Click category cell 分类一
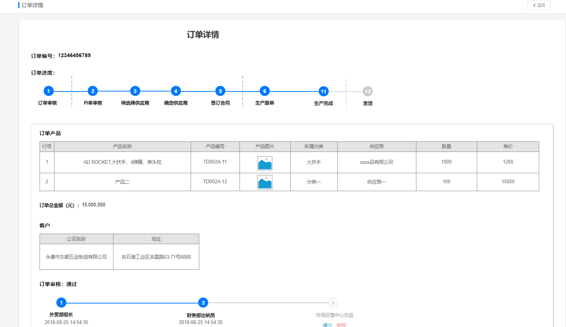Image resolution: width=566 pixels, height=327 pixels. click(x=314, y=182)
